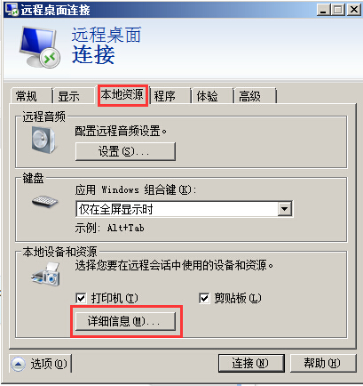Image resolution: width=363 pixels, height=386 pixels.
Task: Switch to the 显示 tab
Action: click(x=74, y=96)
